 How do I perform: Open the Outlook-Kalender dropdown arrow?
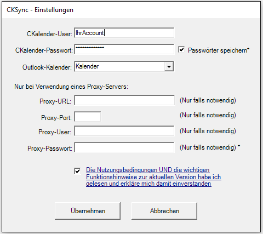pyautogui.click(x=169, y=66)
